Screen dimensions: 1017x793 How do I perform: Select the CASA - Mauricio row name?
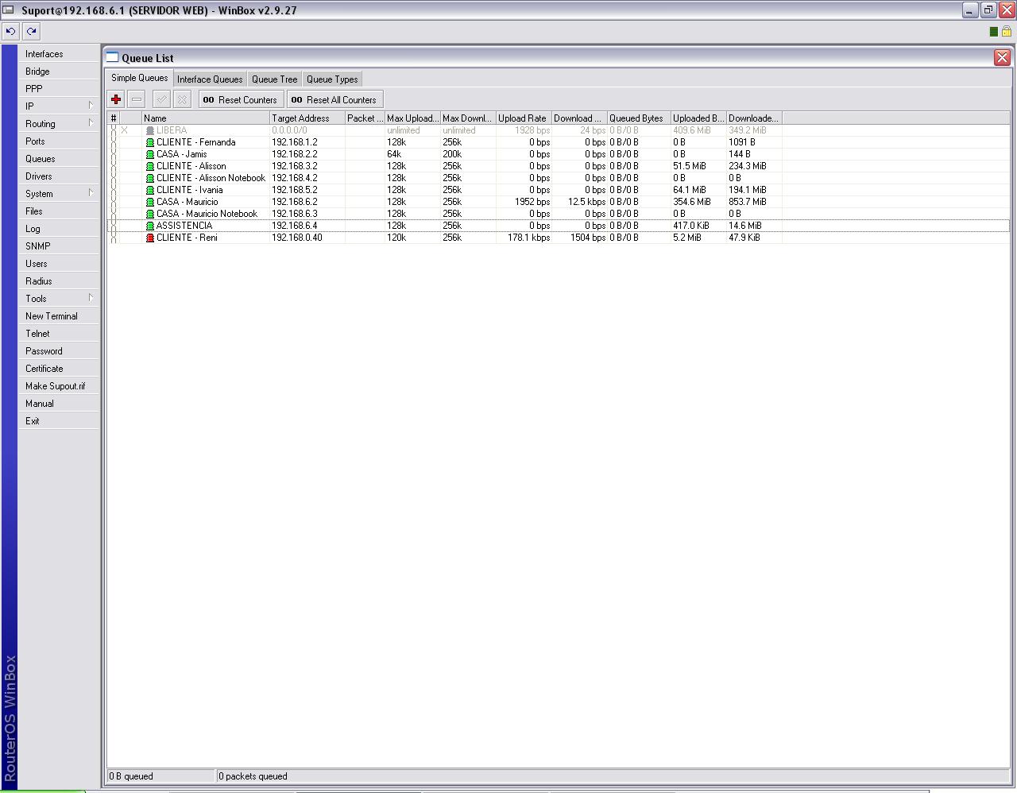(x=187, y=202)
